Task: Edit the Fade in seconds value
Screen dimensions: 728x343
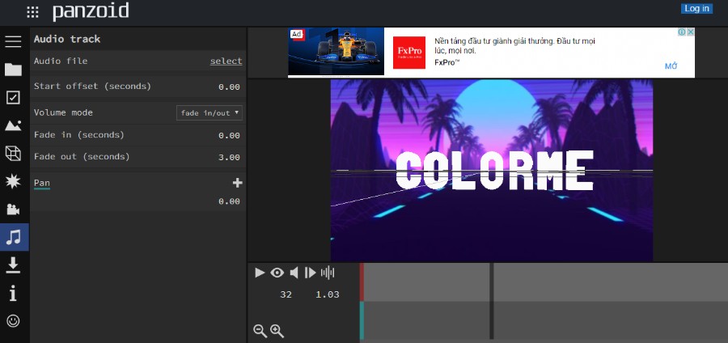Action: click(x=229, y=136)
